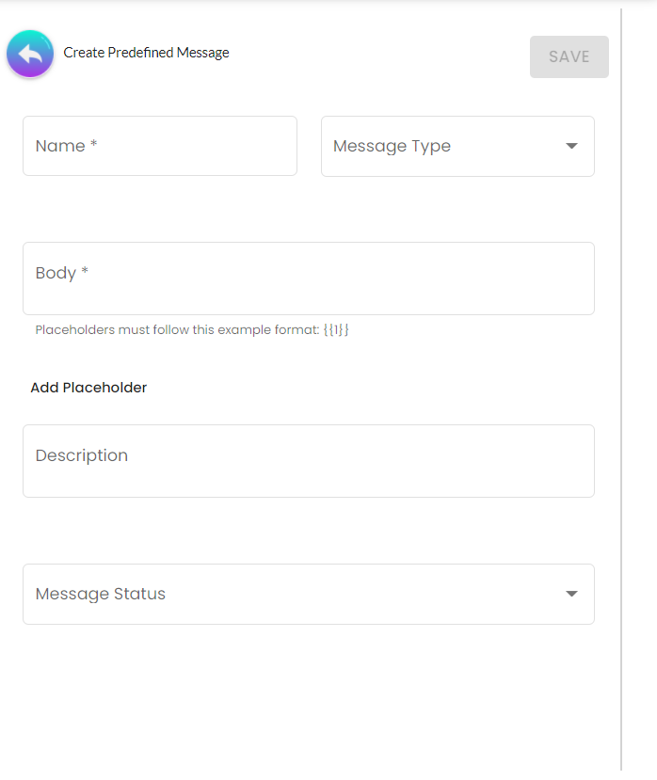Click the Name * label text

tap(66, 146)
